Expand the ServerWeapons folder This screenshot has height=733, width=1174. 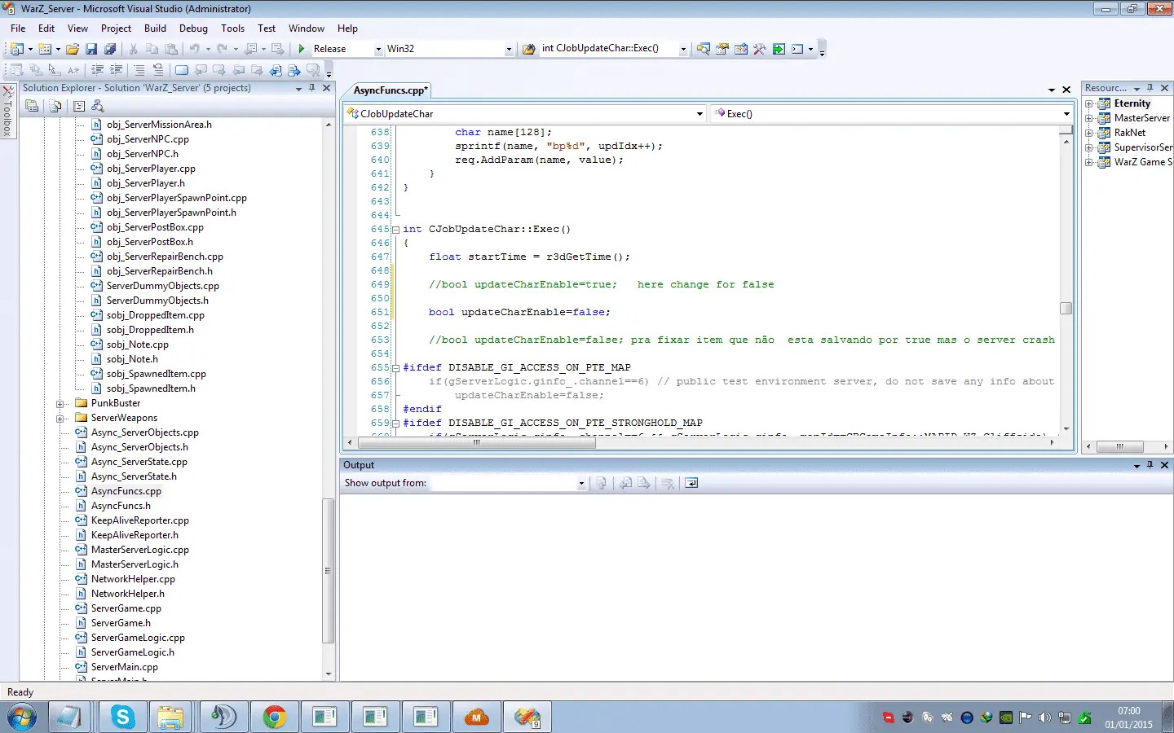pos(60,419)
